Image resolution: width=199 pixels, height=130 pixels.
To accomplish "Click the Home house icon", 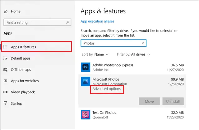I will coord(6,12).
